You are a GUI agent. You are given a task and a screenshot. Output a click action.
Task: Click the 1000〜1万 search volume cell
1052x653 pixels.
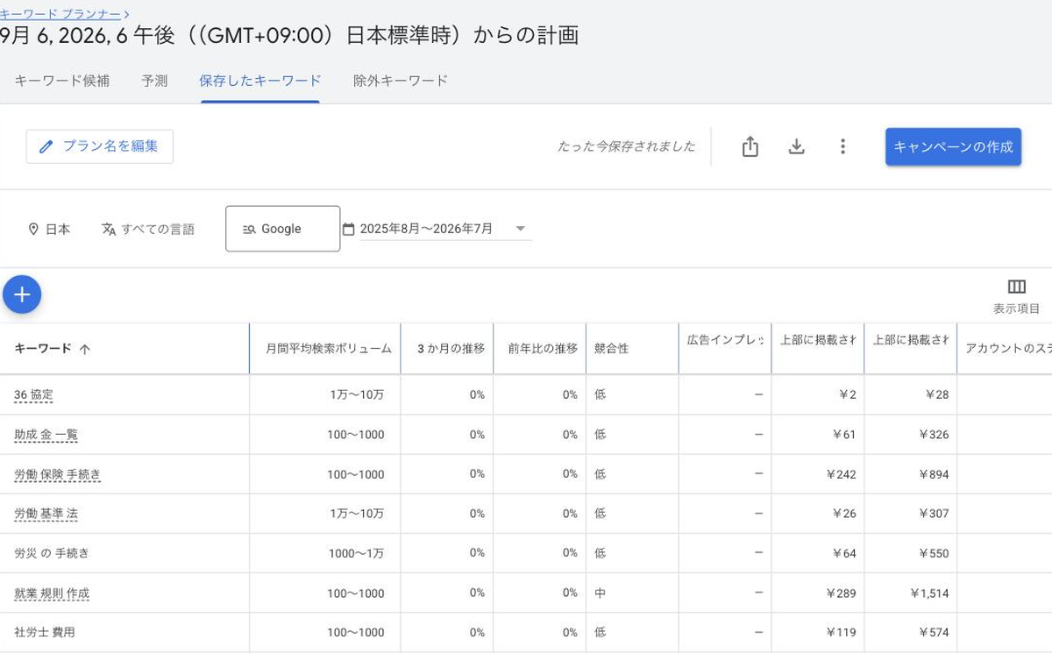(356, 553)
